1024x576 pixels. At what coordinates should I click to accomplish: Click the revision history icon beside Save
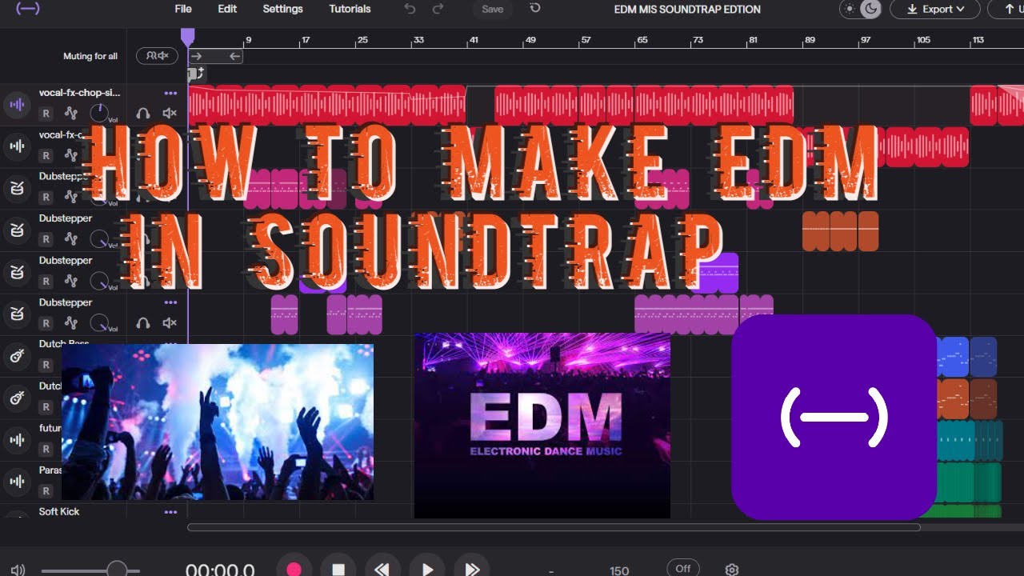[x=535, y=8]
